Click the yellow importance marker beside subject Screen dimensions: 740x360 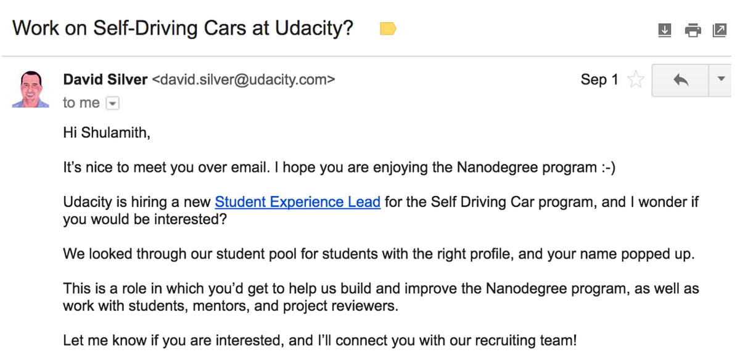388,28
